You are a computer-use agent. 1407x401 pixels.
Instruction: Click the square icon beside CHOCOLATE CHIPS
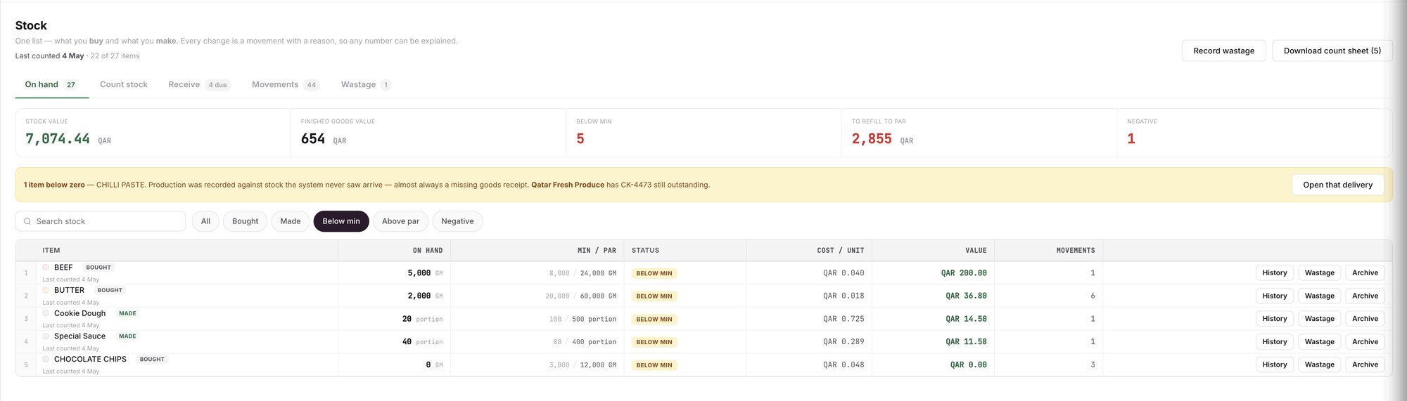pyautogui.click(x=46, y=359)
